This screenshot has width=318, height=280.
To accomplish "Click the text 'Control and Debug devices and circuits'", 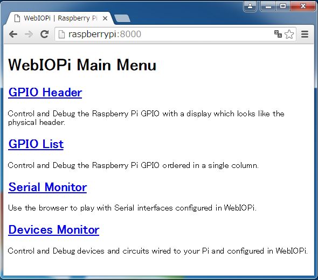I will (x=79, y=251).
